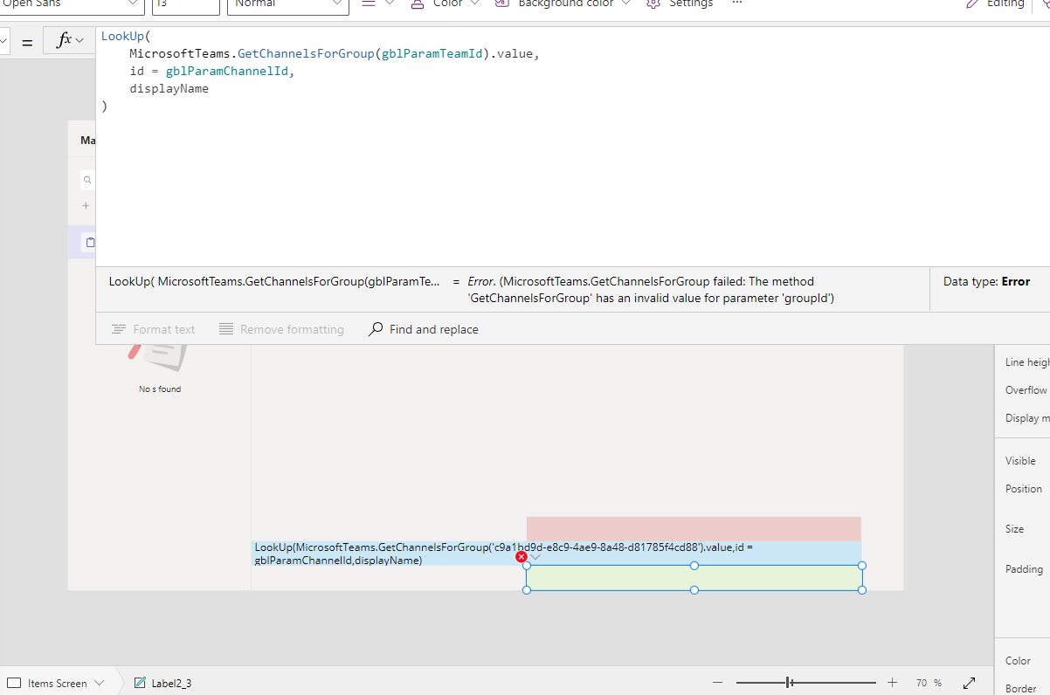Click the 70 percent zoom value
The height and width of the screenshot is (695, 1050).
929,683
